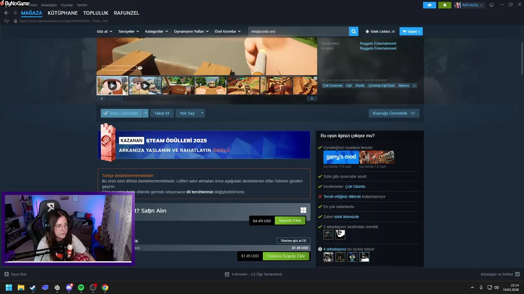524x294 pixels.
Task: Open the Oyunlar menu
Action: tap(67, 5)
